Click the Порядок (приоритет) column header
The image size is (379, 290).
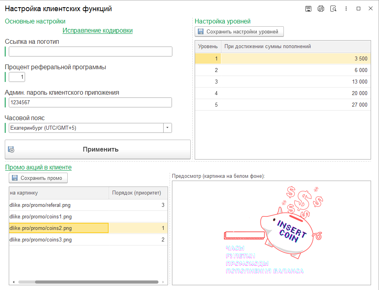(x=137, y=193)
